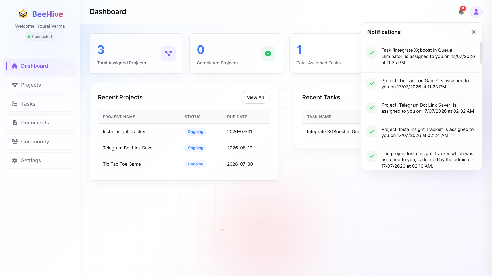The image size is (492, 276).
Task: Open the Projects sidebar menu item
Action: coord(40,85)
